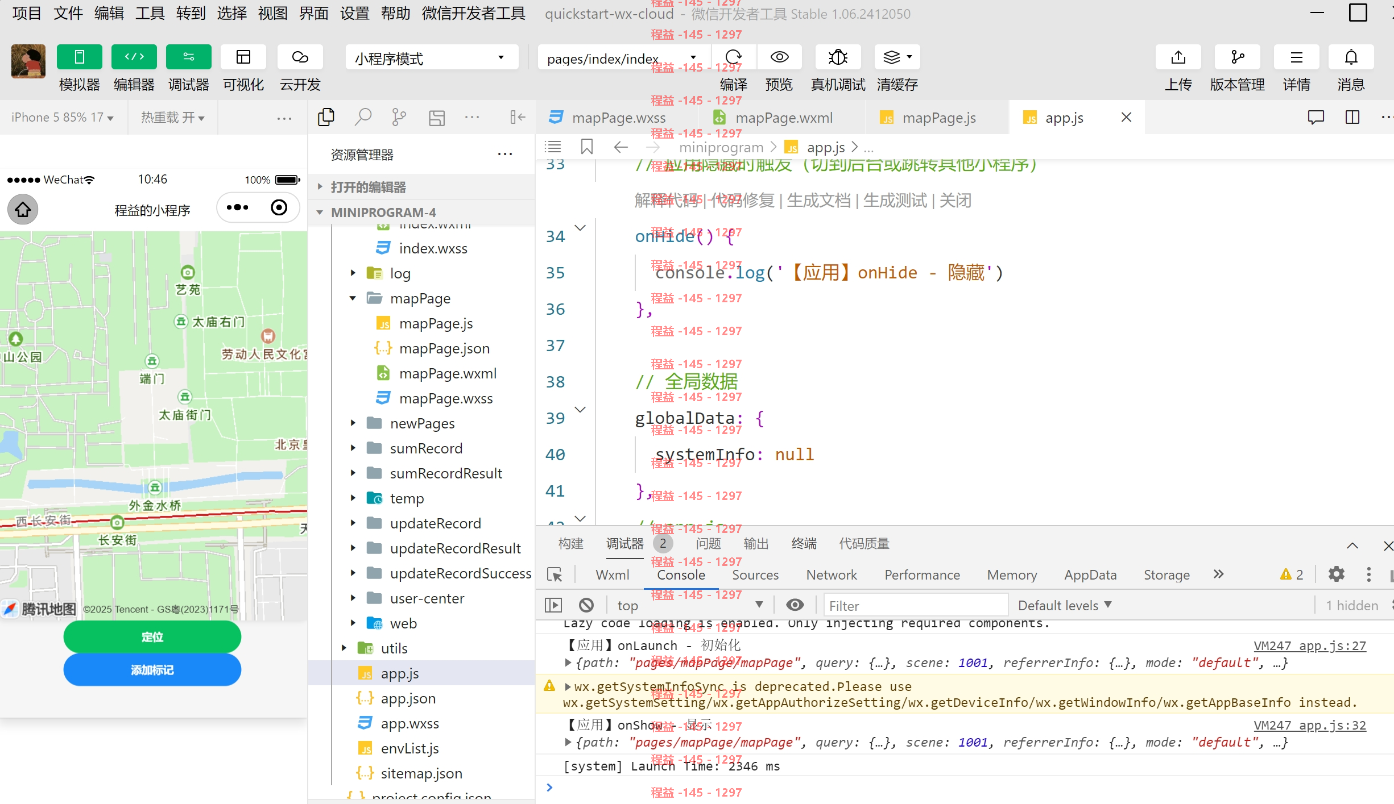Click the element inspector select icon
The height and width of the screenshot is (804, 1394).
tap(555, 574)
